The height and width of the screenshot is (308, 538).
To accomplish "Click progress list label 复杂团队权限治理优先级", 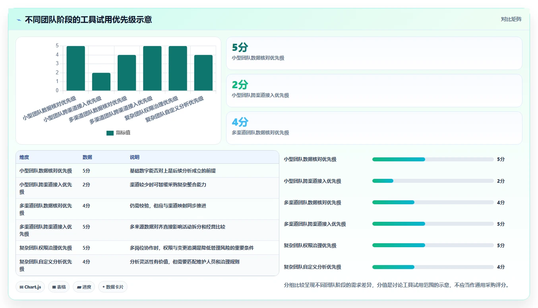I will tap(310, 246).
